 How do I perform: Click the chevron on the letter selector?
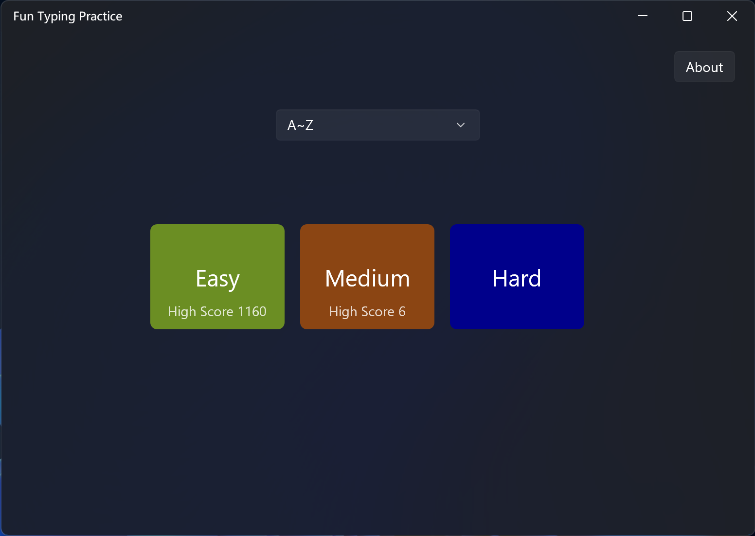[460, 125]
